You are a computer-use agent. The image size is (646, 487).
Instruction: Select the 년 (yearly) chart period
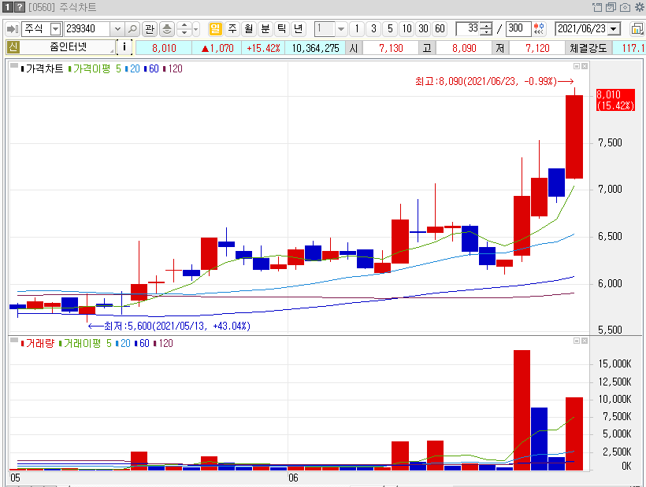click(x=299, y=29)
